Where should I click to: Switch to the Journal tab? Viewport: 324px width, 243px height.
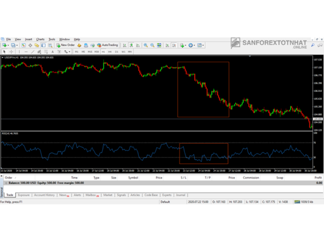180,195
